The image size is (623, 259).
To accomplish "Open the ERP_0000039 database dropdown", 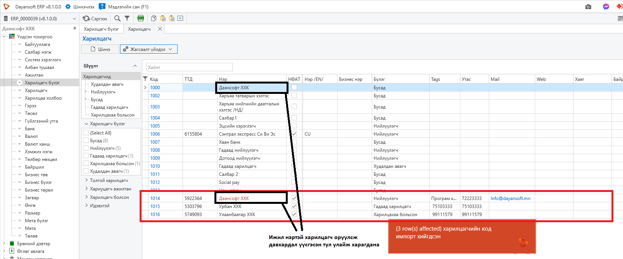I will [x=74, y=18].
